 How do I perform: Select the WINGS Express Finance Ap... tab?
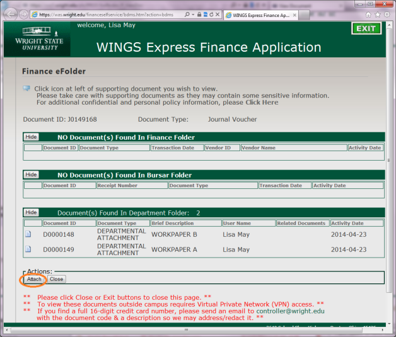(261, 15)
